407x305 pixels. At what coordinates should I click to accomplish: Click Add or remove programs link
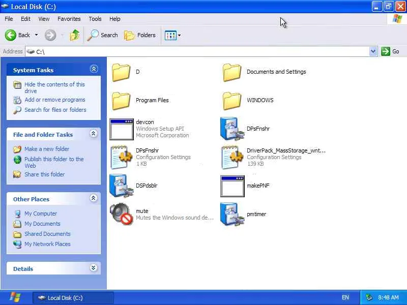(55, 100)
